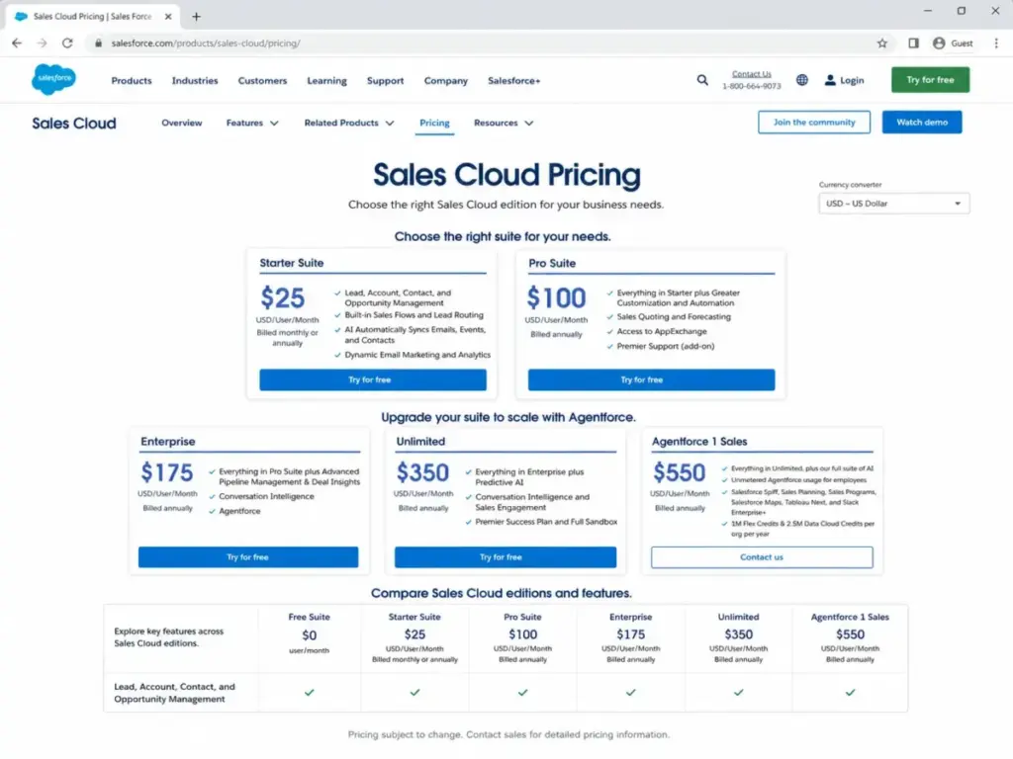
Task: Open the USD currency converter dropdown
Action: [893, 204]
